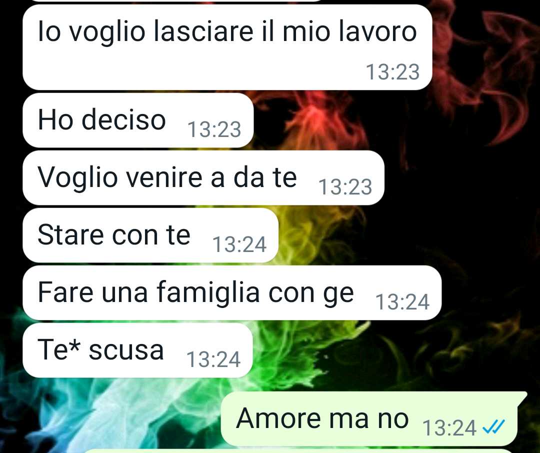Tap the timestamp on 'Fare una famiglia con ge'
The width and height of the screenshot is (540, 453).
click(x=402, y=302)
